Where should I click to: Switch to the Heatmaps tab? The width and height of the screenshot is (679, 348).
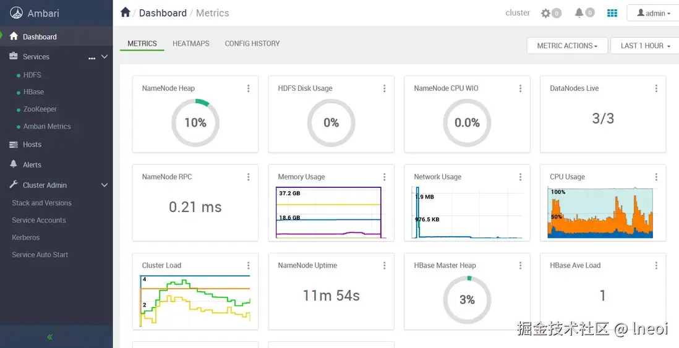[190, 44]
